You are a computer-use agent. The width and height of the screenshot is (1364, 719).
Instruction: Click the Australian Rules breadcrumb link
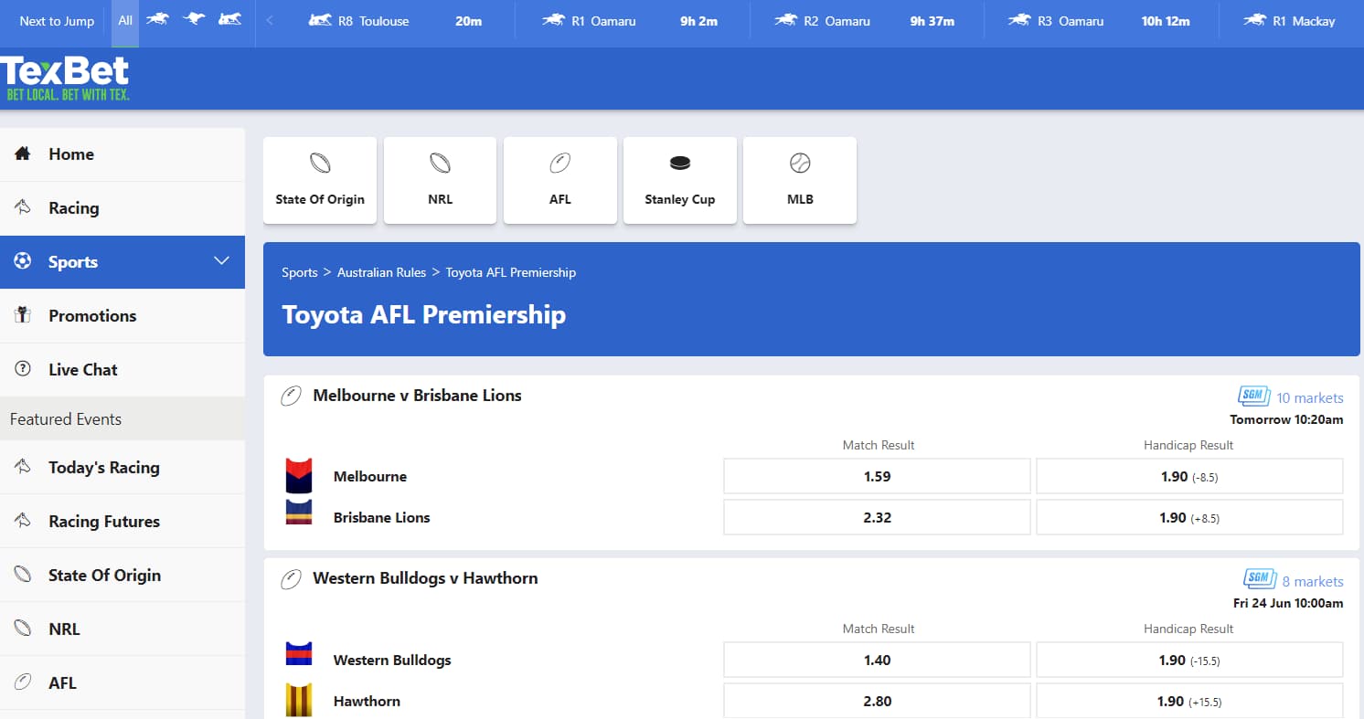tap(381, 272)
